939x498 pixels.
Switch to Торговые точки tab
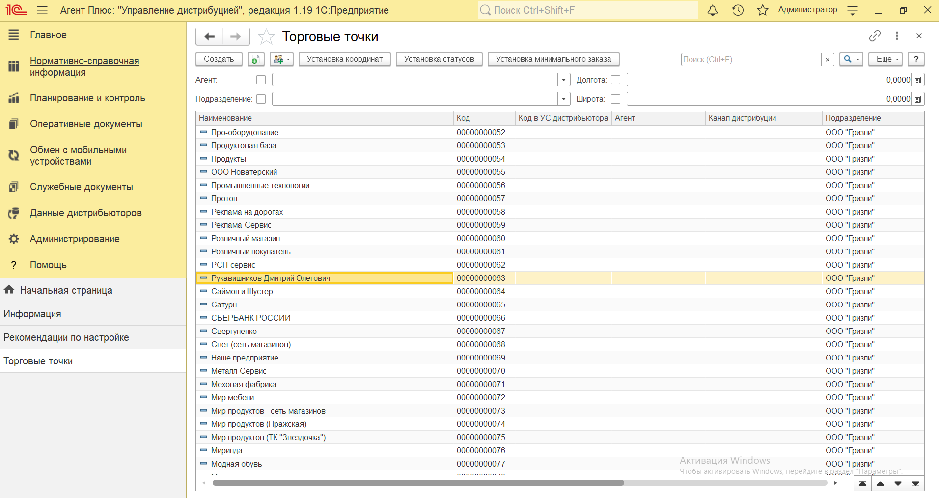coord(93,361)
